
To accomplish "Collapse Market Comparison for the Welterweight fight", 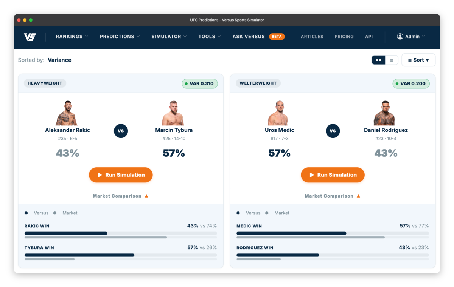I will (x=333, y=196).
